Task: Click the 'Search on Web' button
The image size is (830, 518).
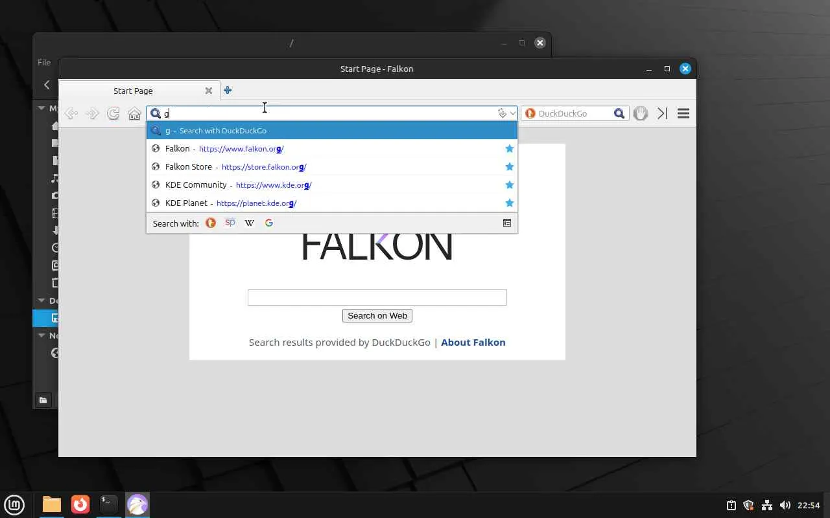Action: tap(377, 315)
